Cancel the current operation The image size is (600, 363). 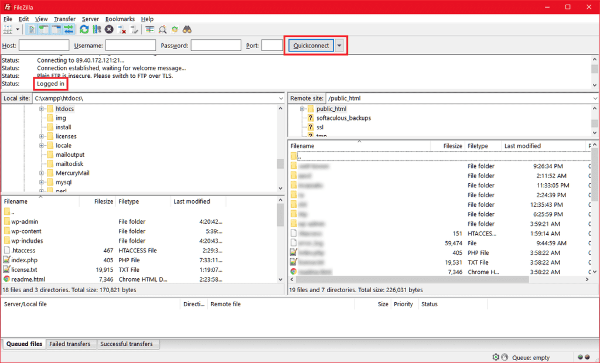point(109,29)
